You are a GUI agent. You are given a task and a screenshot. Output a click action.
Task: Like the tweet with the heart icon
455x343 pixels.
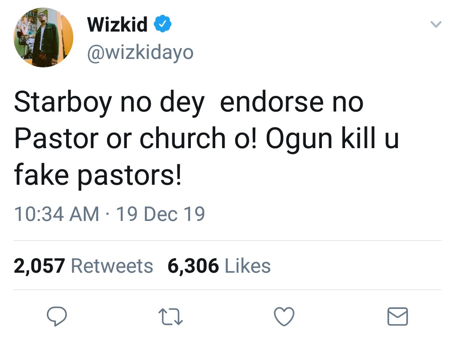point(284,316)
